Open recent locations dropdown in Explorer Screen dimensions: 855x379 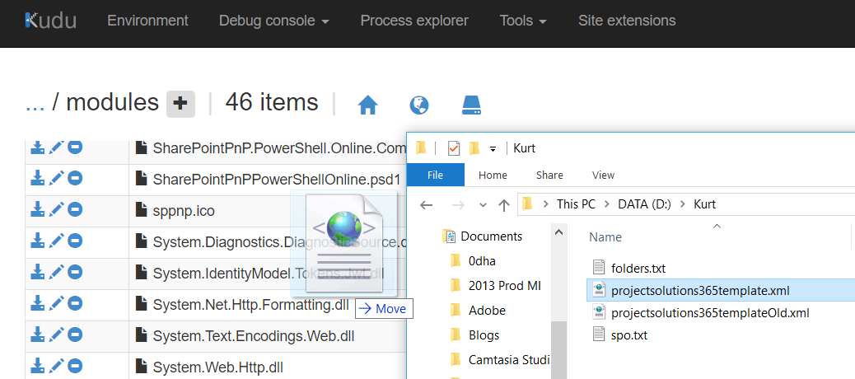pyautogui.click(x=483, y=205)
